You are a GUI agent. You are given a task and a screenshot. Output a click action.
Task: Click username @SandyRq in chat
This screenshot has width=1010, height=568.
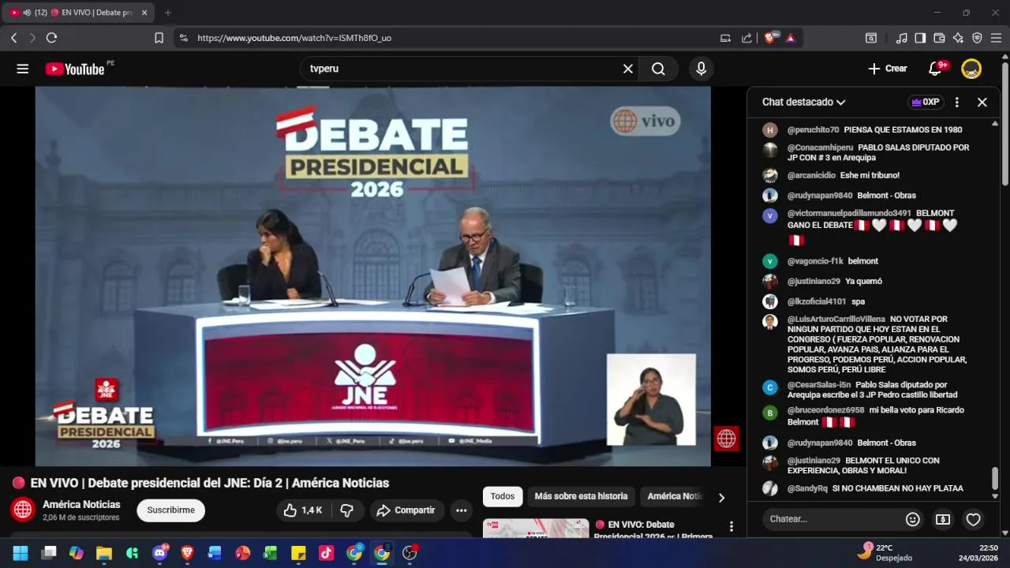pos(807,488)
